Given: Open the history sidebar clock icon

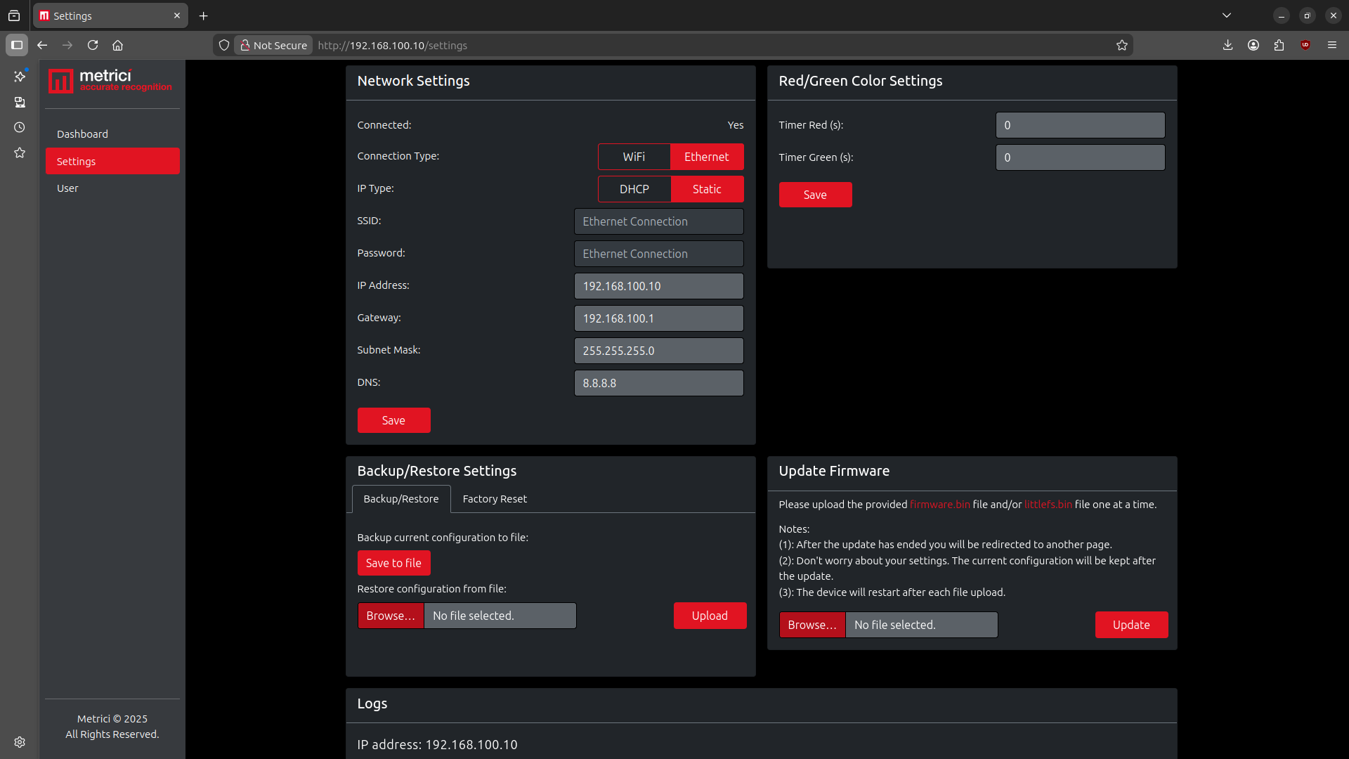Looking at the screenshot, I should 20,127.
